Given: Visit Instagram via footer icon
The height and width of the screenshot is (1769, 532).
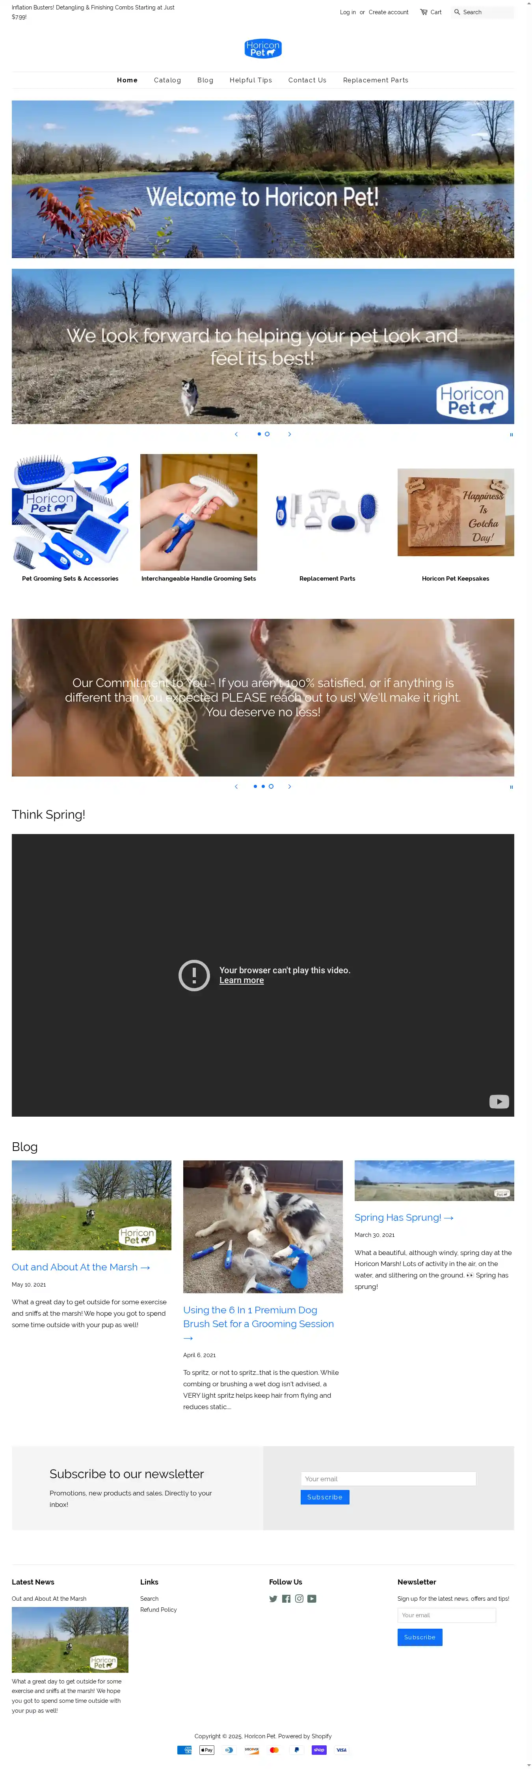Looking at the screenshot, I should pyautogui.click(x=299, y=1599).
